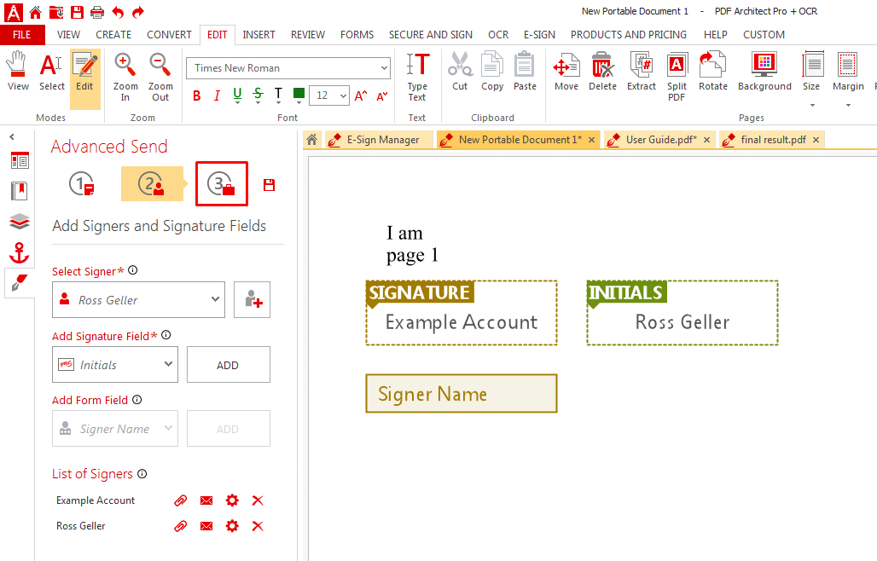Cut selection with scissors icon
Screen dimensions: 877x561
coord(460,71)
